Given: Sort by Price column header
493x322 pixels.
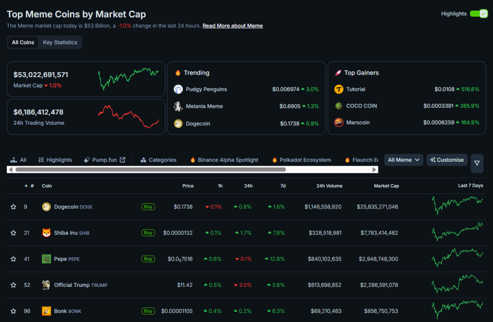Looking at the screenshot, I should pos(188,186).
